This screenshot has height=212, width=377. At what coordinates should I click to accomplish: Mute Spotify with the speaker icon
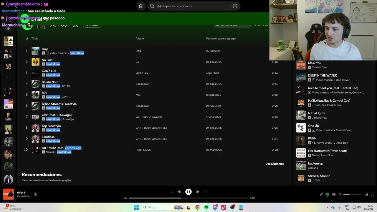340,194
